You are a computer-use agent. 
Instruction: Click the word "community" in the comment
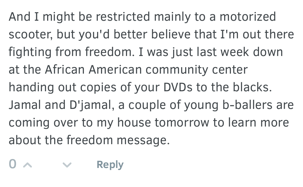tap(177, 70)
